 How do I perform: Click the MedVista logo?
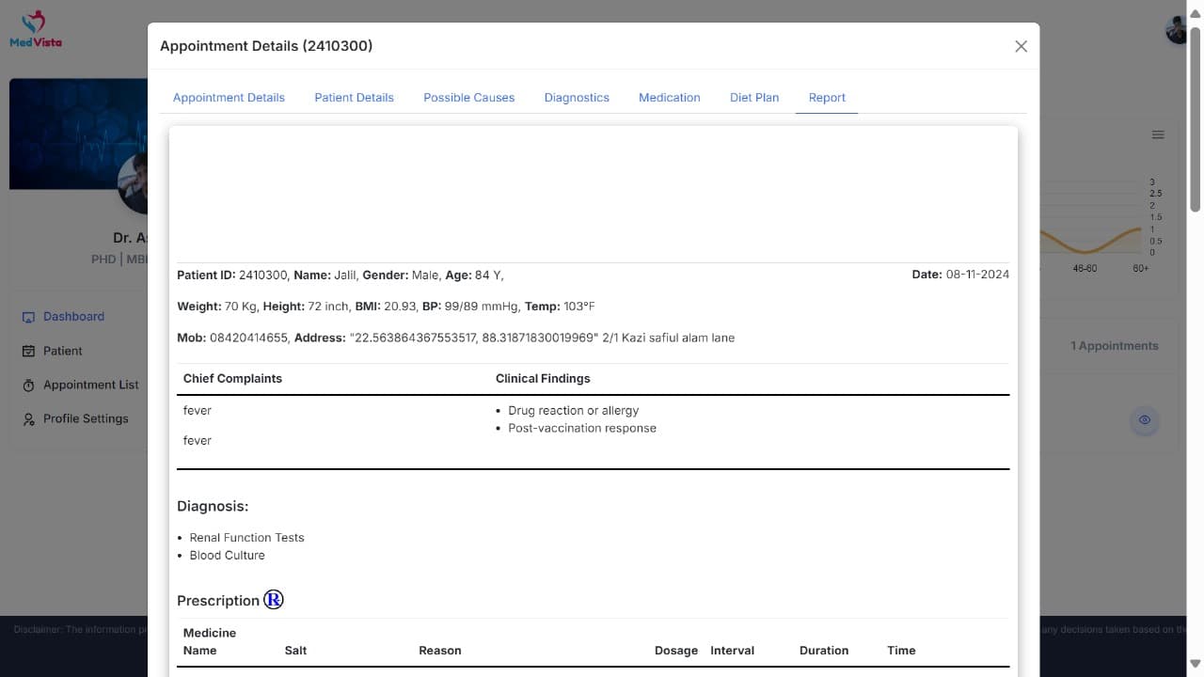36,28
